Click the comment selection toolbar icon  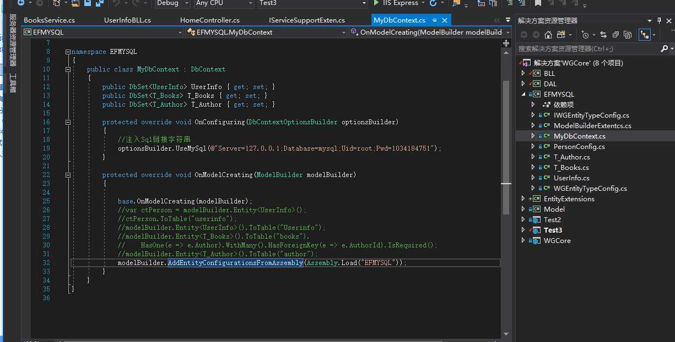(x=510, y=3)
